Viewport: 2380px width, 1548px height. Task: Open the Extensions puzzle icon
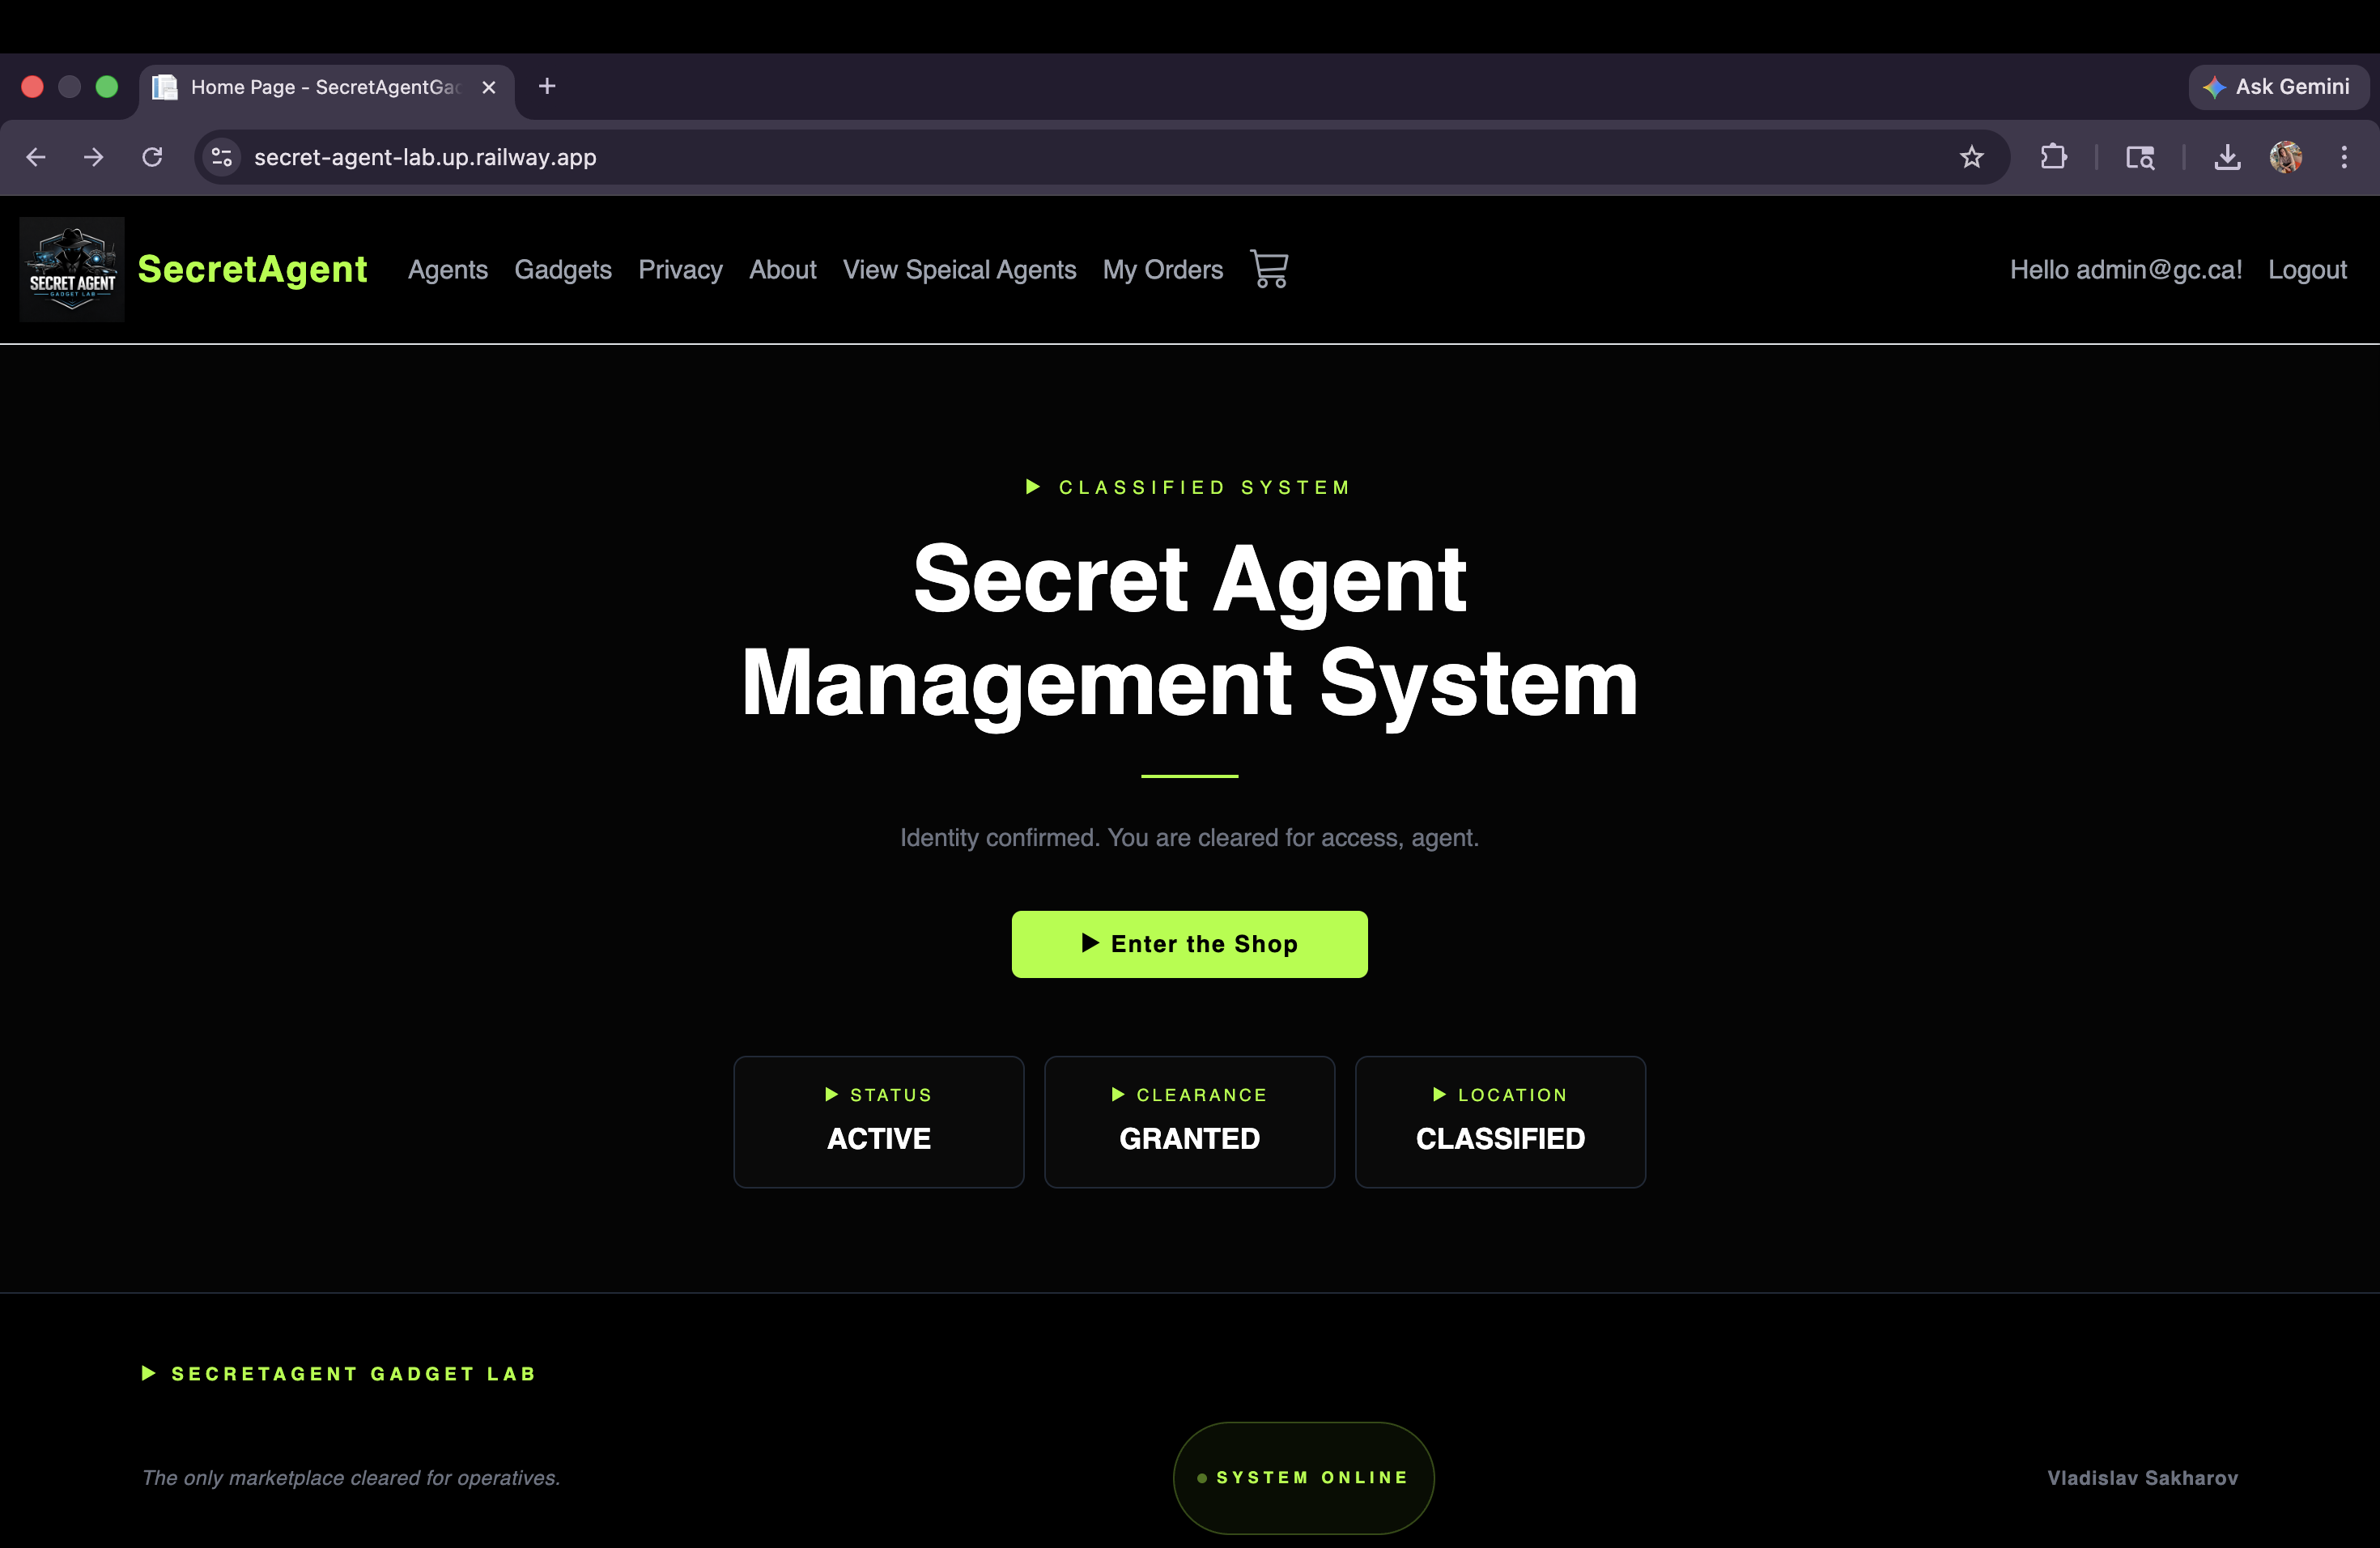pyautogui.click(x=2053, y=157)
